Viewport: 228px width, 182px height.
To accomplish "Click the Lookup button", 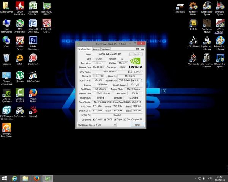I will click(136, 55).
